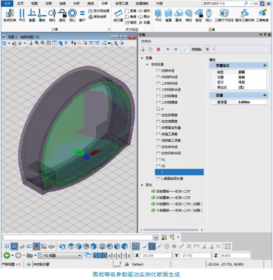Select the 2D 固定 fix constraint
The image size is (273, 280).
coord(63,15)
